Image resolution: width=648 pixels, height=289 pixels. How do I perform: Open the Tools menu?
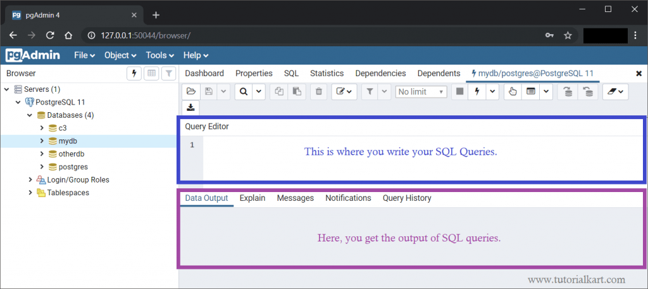(x=159, y=55)
